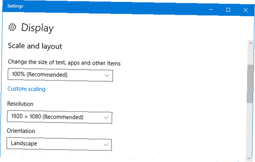Click the scrollbar down arrow
255x162 pixels.
point(249,158)
